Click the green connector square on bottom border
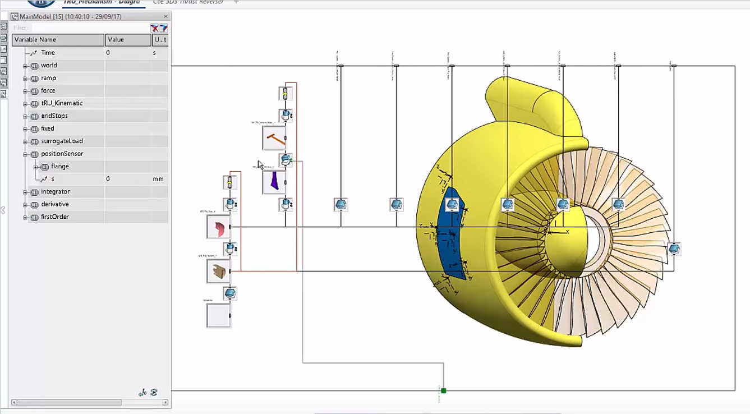The image size is (750, 414). 443,390
